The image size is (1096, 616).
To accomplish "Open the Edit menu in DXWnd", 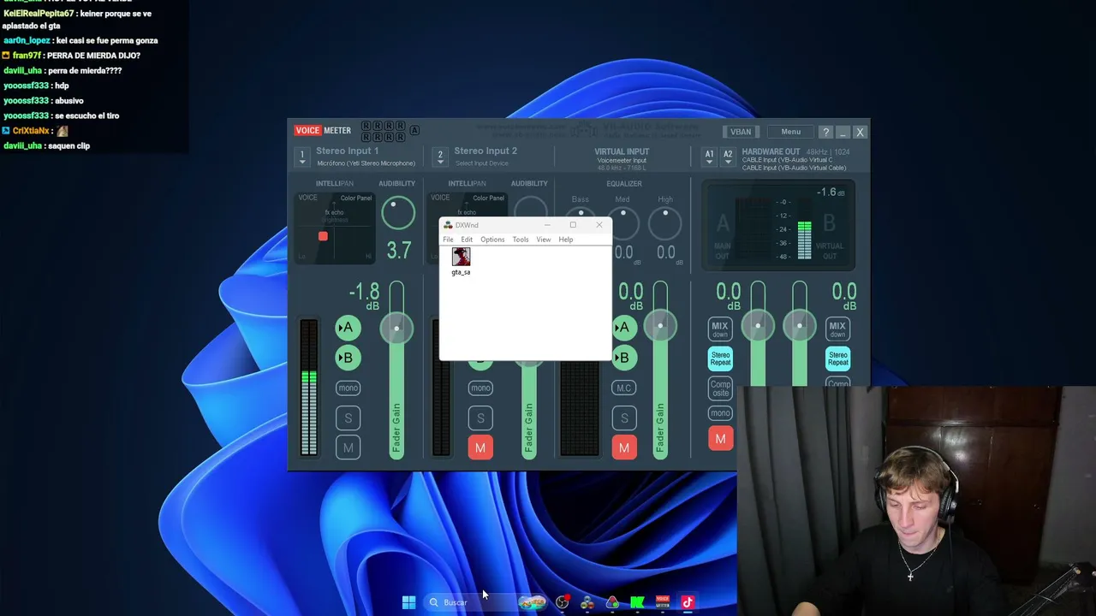I will click(467, 240).
